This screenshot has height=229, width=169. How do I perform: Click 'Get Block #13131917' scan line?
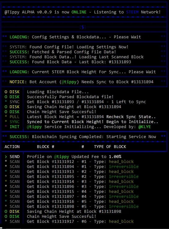click(80, 222)
